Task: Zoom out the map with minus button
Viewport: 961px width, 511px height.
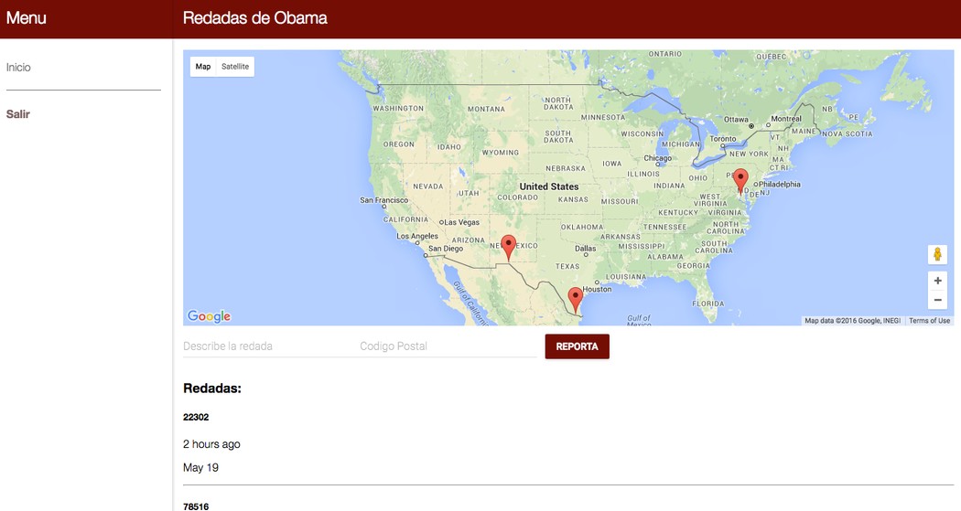Action: tap(937, 300)
